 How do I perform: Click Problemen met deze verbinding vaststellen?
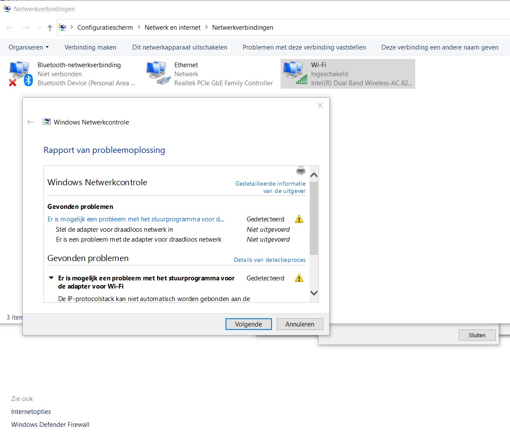tap(304, 47)
